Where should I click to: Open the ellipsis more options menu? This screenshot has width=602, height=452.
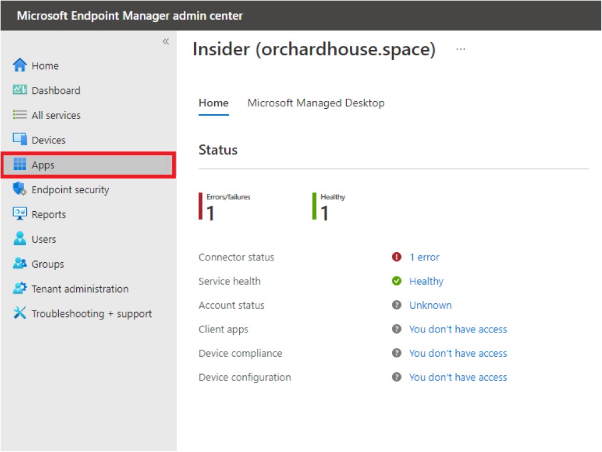point(460,49)
